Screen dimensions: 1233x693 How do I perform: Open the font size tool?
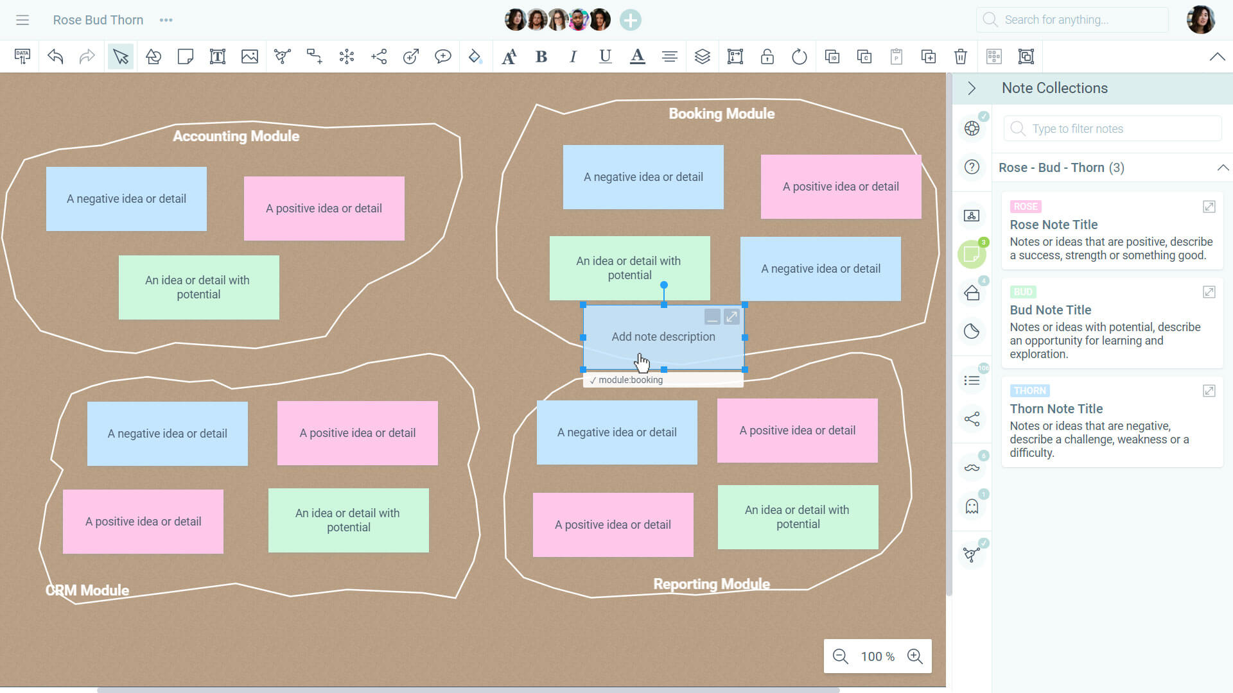point(509,56)
